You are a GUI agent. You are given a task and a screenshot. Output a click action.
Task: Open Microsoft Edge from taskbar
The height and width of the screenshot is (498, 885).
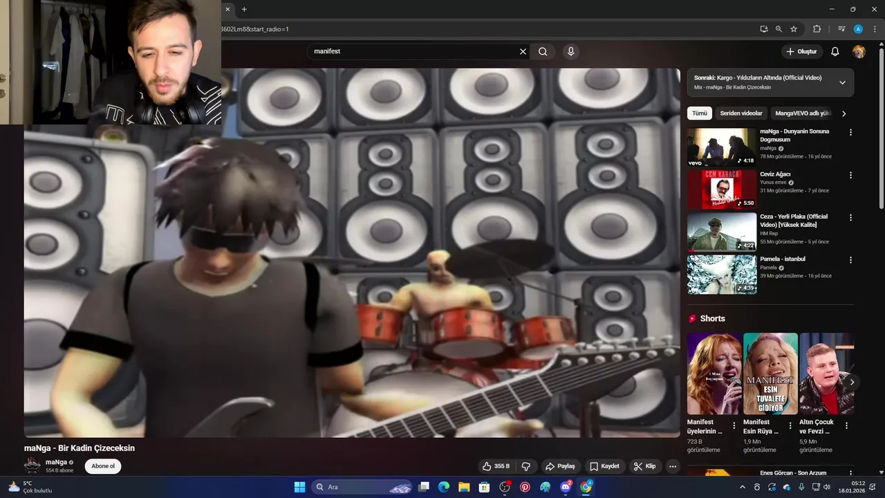(x=443, y=487)
